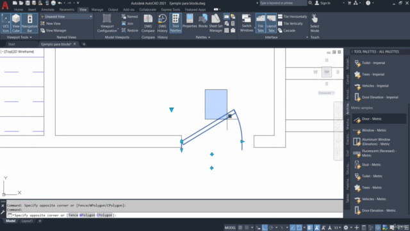Click the Undo arrow in quick access
The height and width of the screenshot is (231, 410).
(x=60, y=3)
